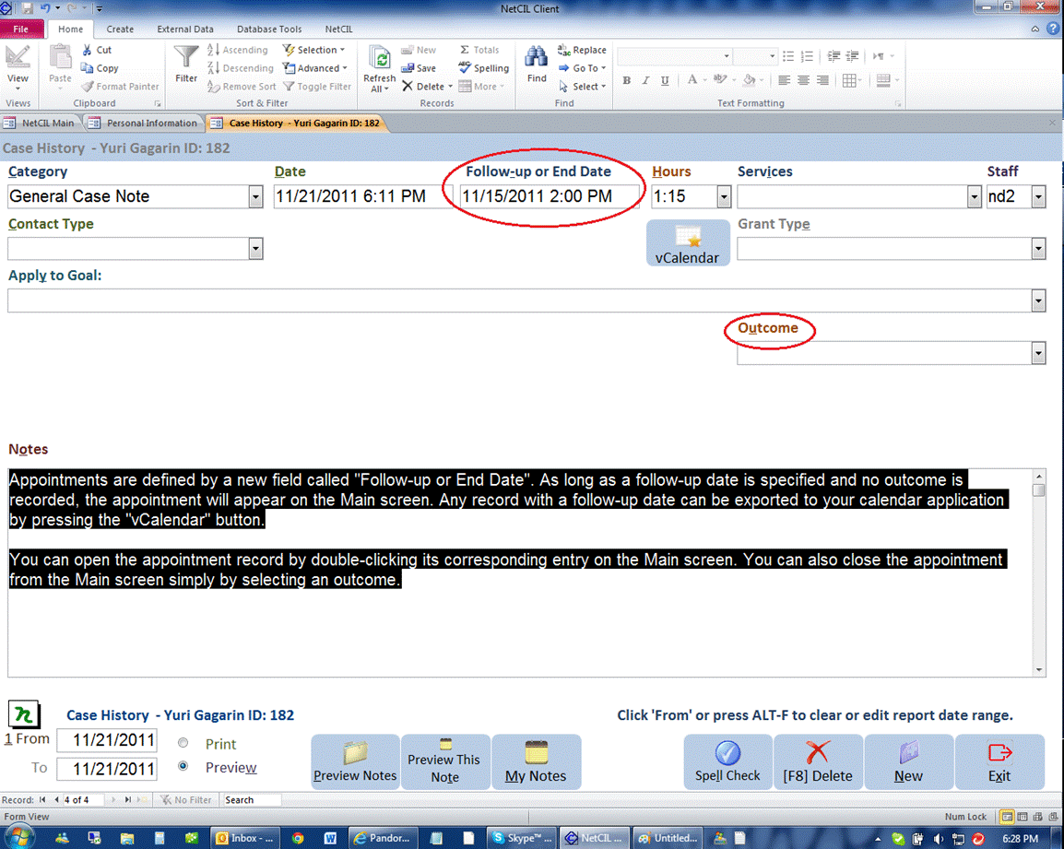Screen dimensions: 1064x849
Task: Open the Skype taskbar icon
Action: click(x=522, y=838)
